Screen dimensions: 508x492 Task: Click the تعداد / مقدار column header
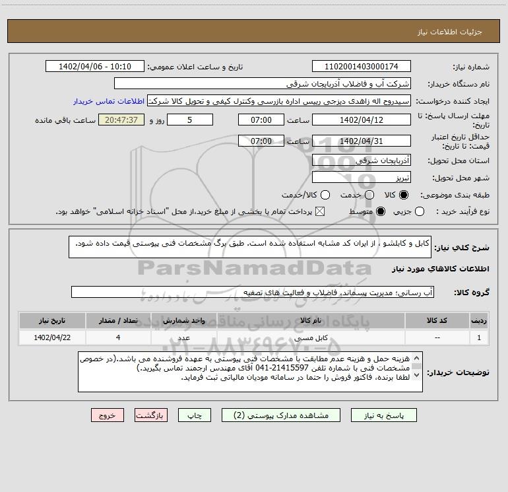118,320
